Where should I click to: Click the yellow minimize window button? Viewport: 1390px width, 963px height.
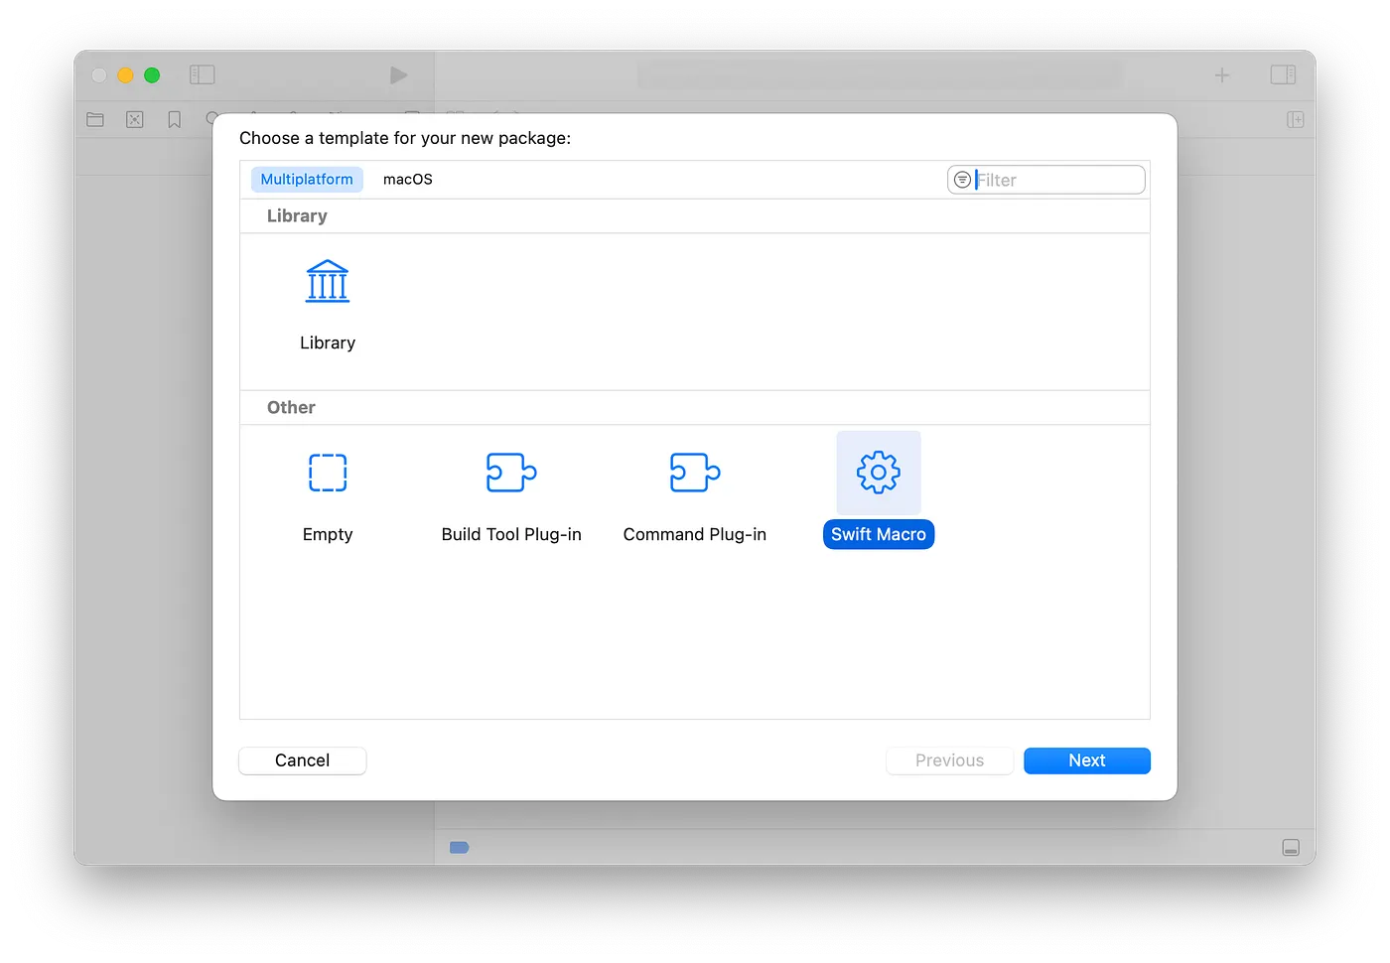click(x=125, y=75)
